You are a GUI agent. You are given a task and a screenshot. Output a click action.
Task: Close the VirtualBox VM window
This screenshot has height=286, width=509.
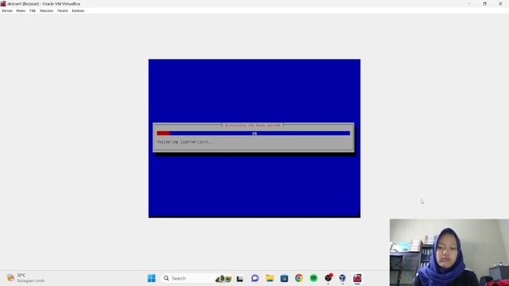pos(500,3)
